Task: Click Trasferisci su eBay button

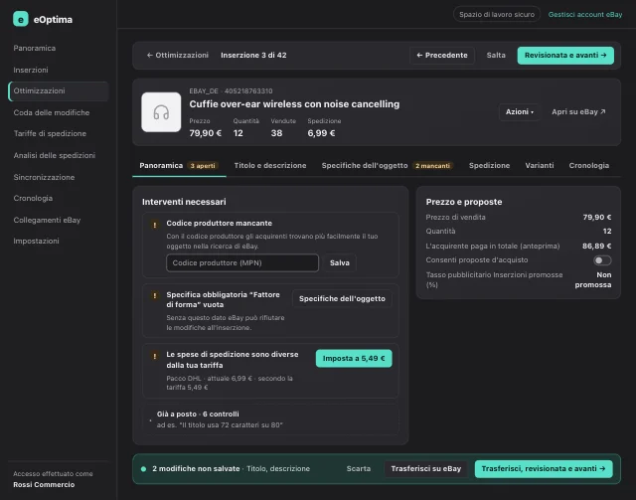Action: (426, 469)
